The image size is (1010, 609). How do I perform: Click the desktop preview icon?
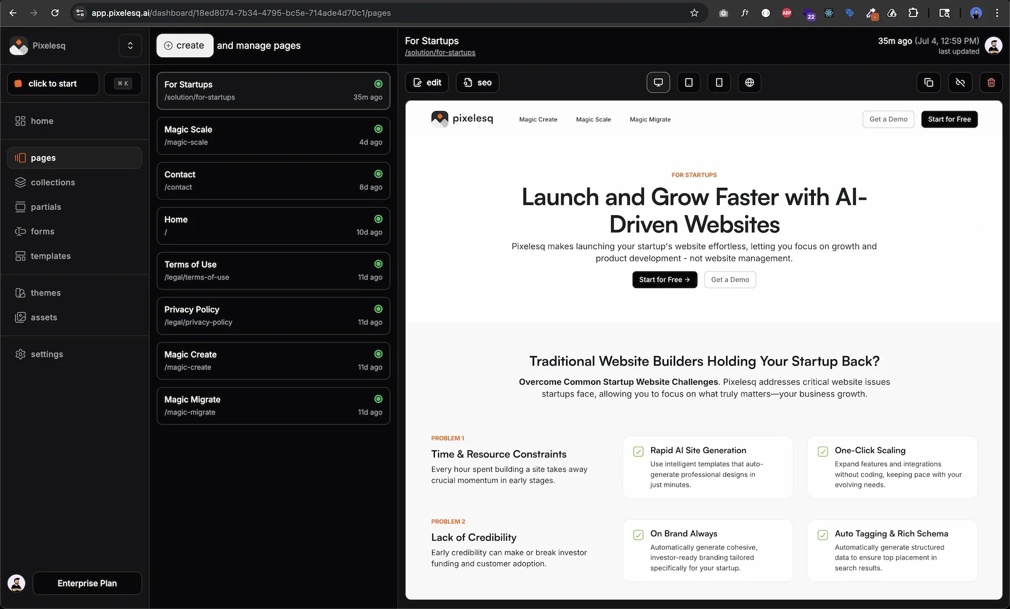click(x=658, y=82)
